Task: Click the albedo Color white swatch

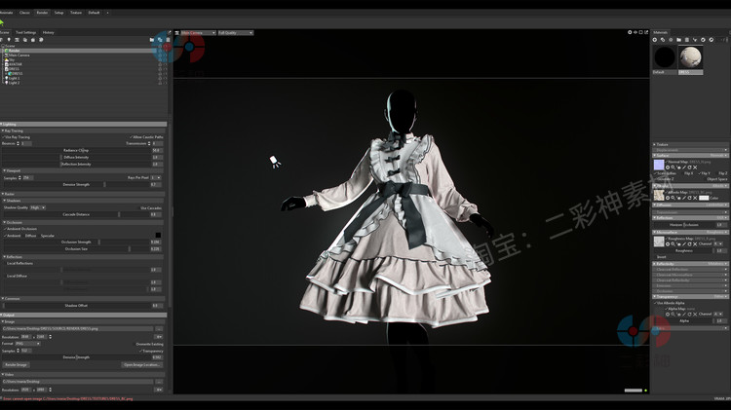Action: (704, 198)
